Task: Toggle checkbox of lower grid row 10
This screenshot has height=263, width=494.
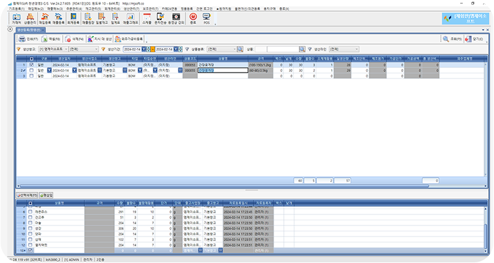Action: [30, 234]
